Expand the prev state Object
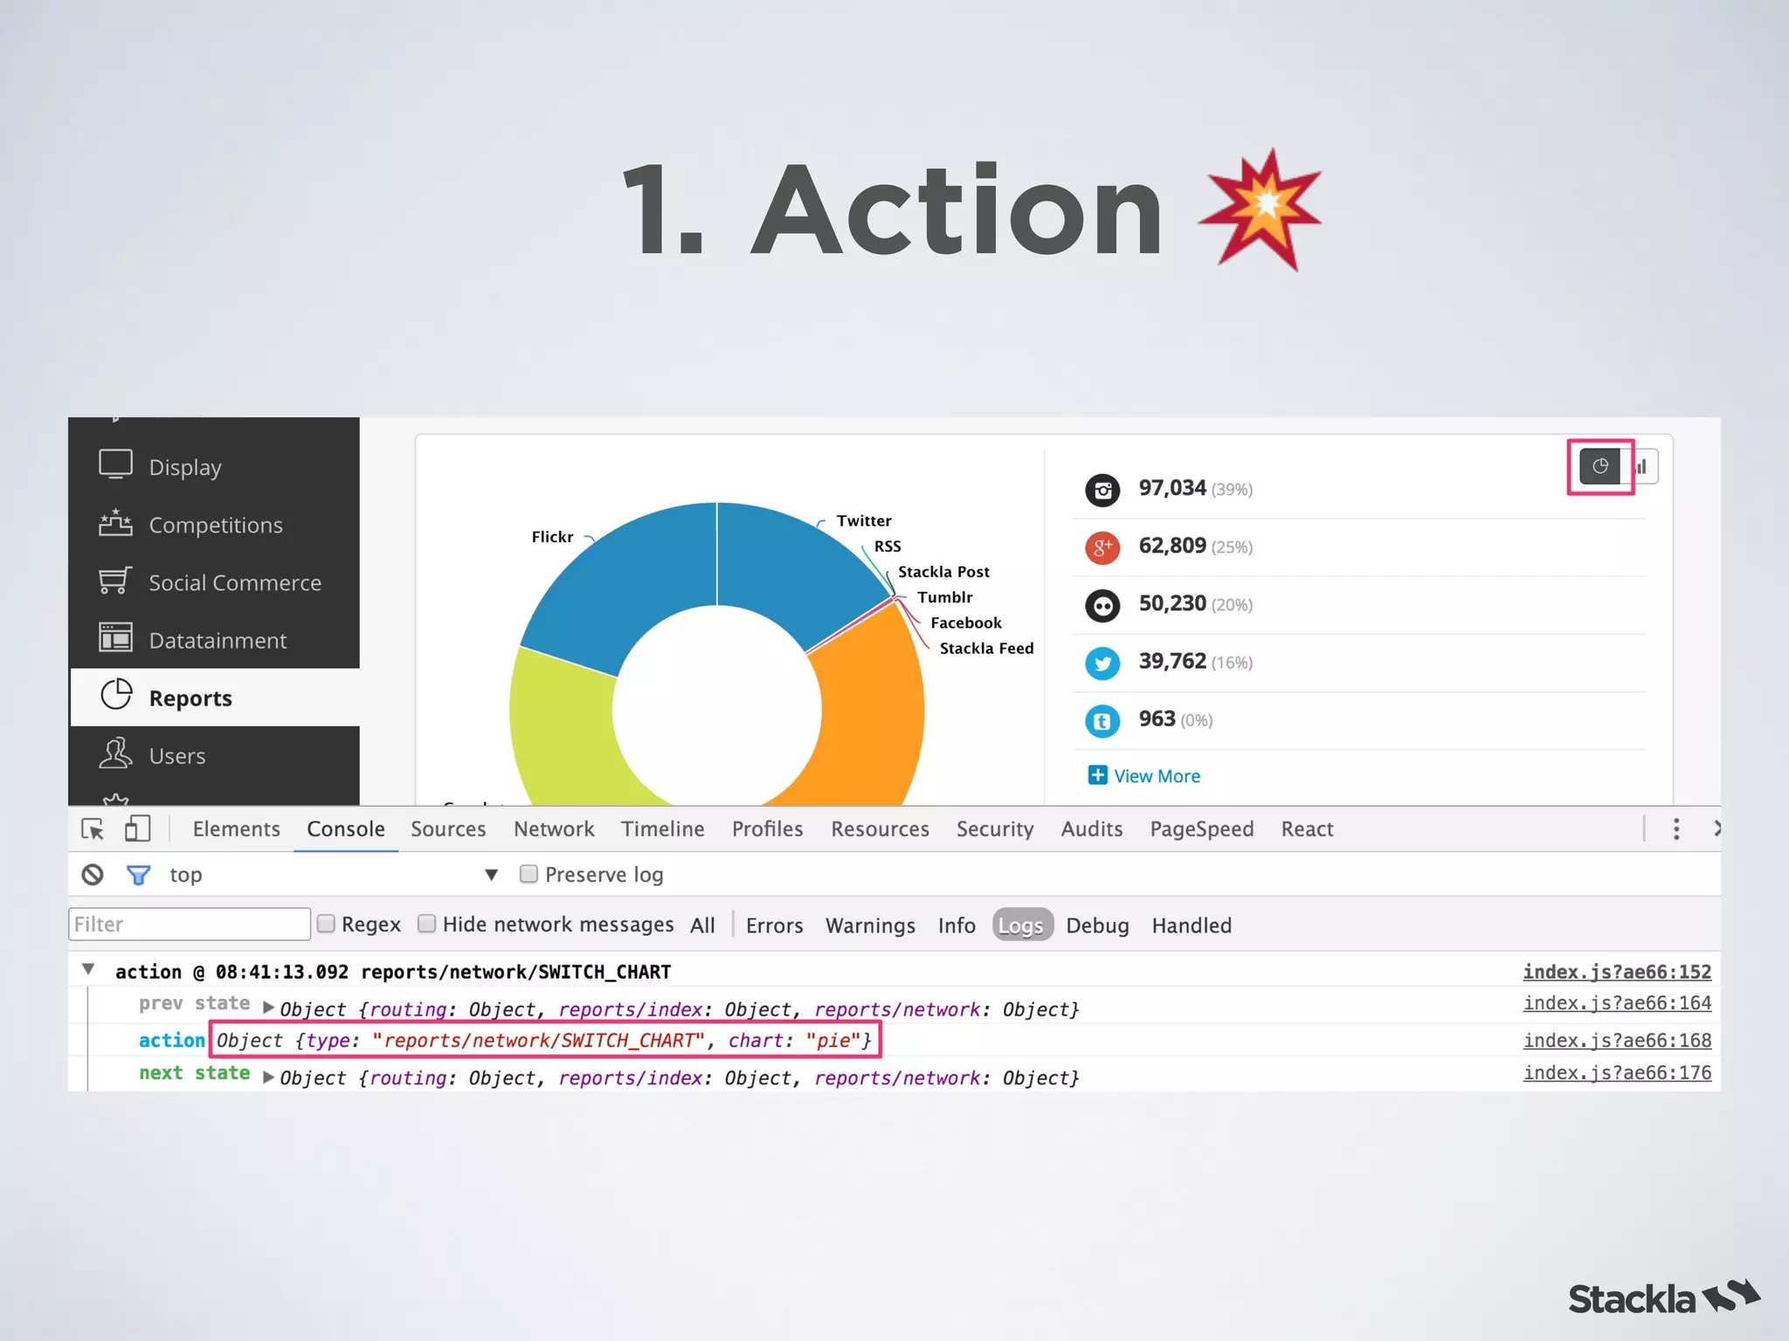Viewport: 1789px width, 1341px height. click(x=269, y=1008)
